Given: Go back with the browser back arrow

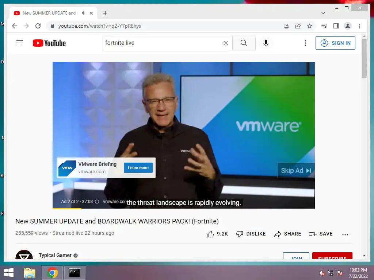Looking at the screenshot, I should 15,26.
